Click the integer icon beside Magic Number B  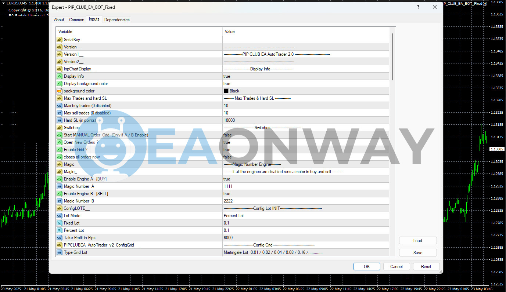click(59, 201)
